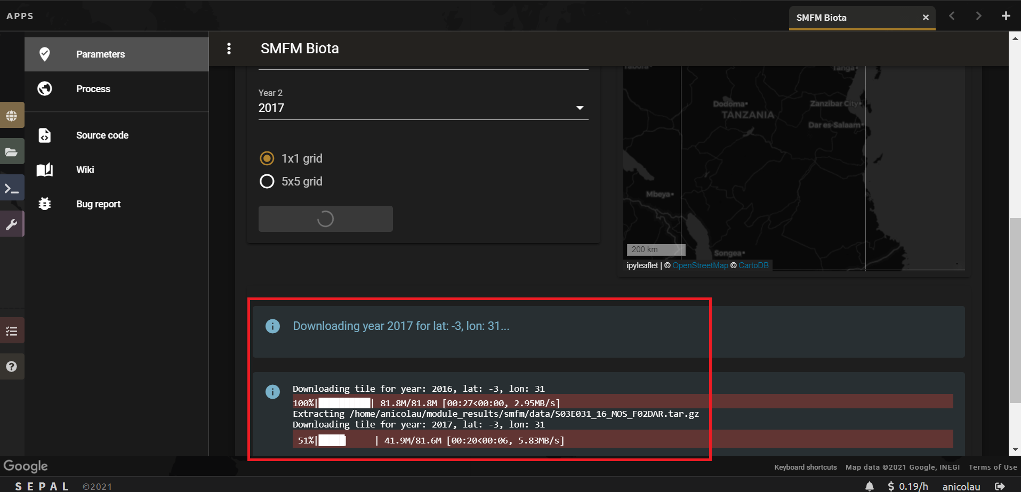The image size is (1021, 492).
Task: Click the 'Extracting /home/anicolau' log line
Action: (x=496, y=414)
